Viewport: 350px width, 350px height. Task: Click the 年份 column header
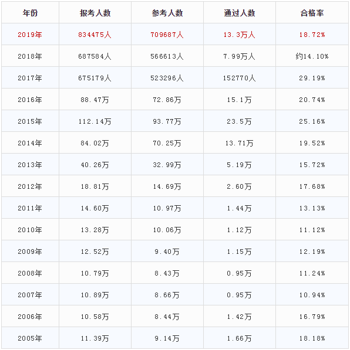30,13
